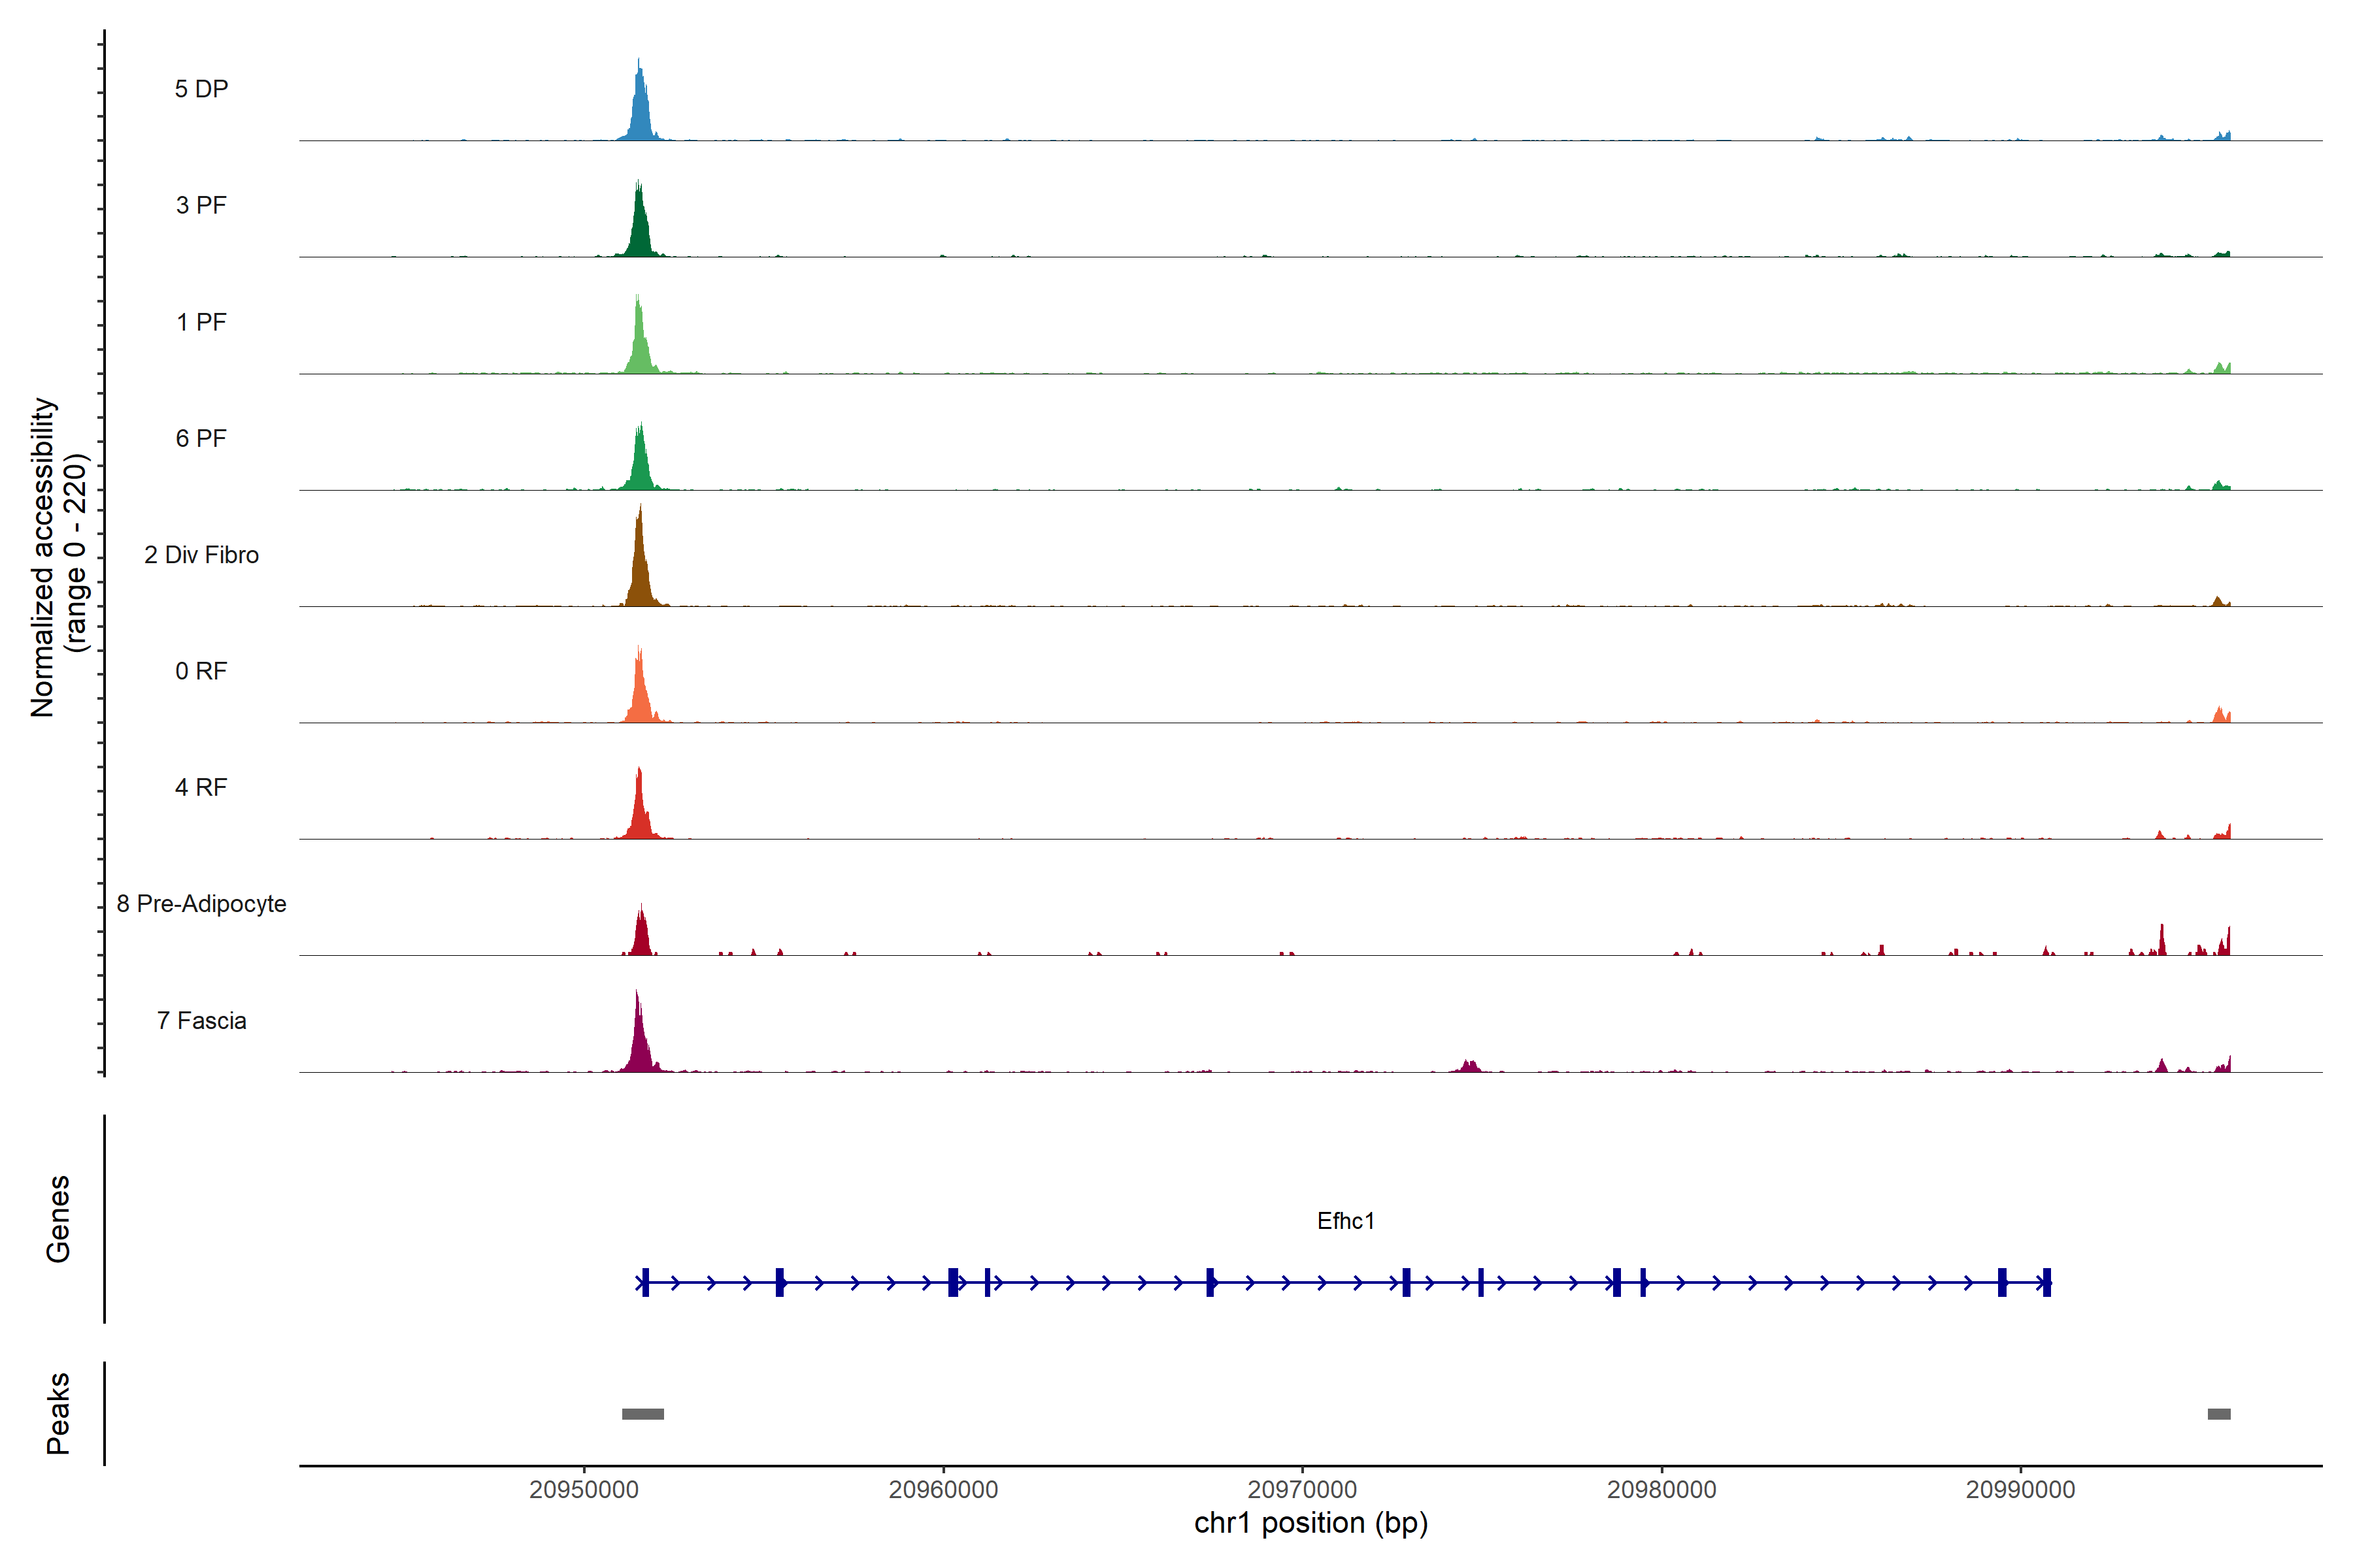Click the left gray peak region bar
Image resolution: width=2353 pixels, height=1568 pixels.
[642, 1414]
